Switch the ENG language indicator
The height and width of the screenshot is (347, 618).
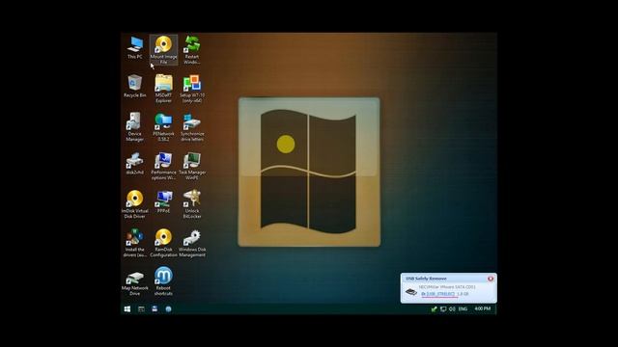pos(463,309)
